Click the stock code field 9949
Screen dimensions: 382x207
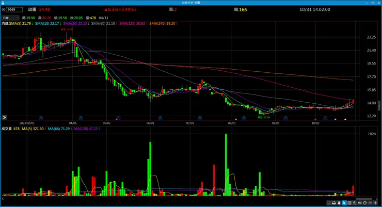(14, 10)
